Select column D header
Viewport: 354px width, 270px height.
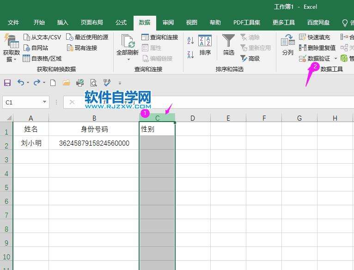pos(193,118)
